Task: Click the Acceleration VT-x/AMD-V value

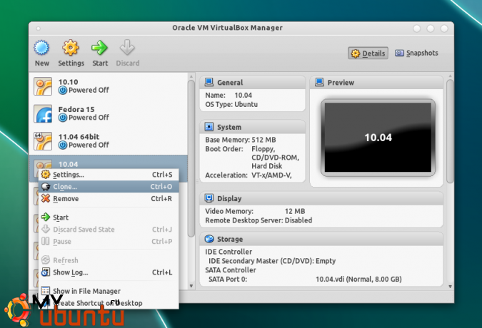Action: (x=271, y=175)
